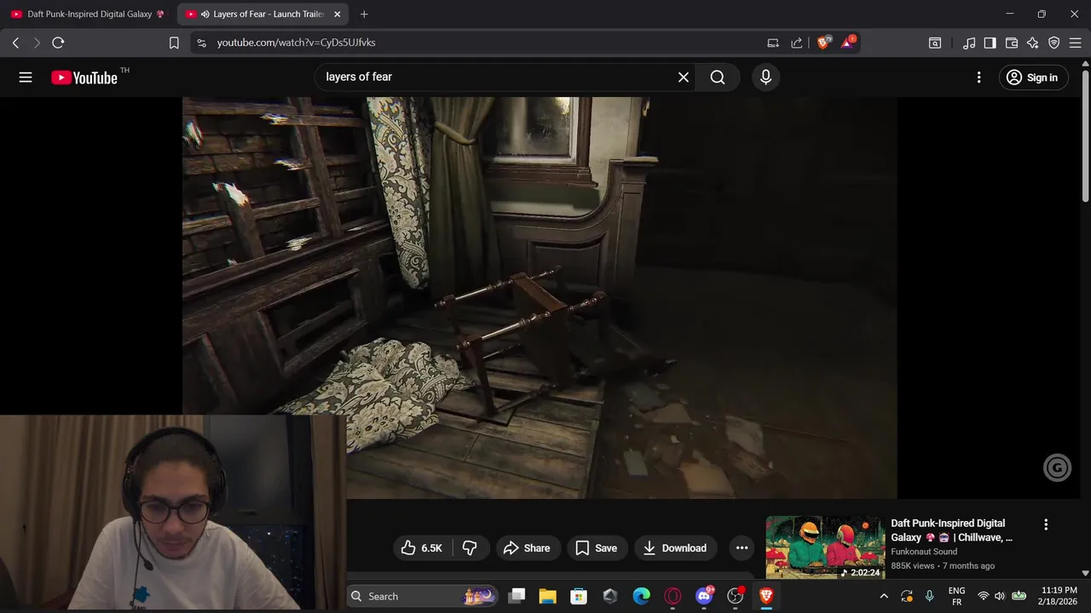Screen dimensions: 1091x613
Task: Open the tab search toolbar icon
Action: [x=935, y=43]
